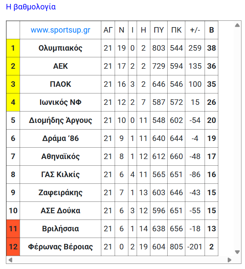Click the red rank 12 cell
The width and height of the screenshot is (245, 269).
13,247
